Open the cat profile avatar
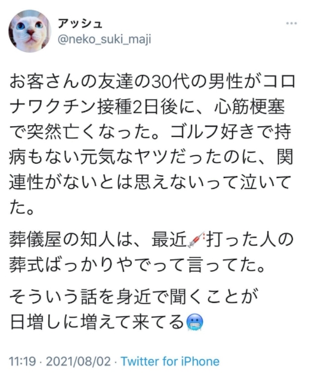 pos(30,31)
